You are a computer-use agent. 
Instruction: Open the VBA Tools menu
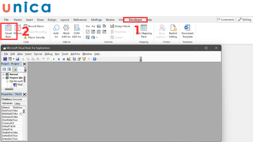65,54
